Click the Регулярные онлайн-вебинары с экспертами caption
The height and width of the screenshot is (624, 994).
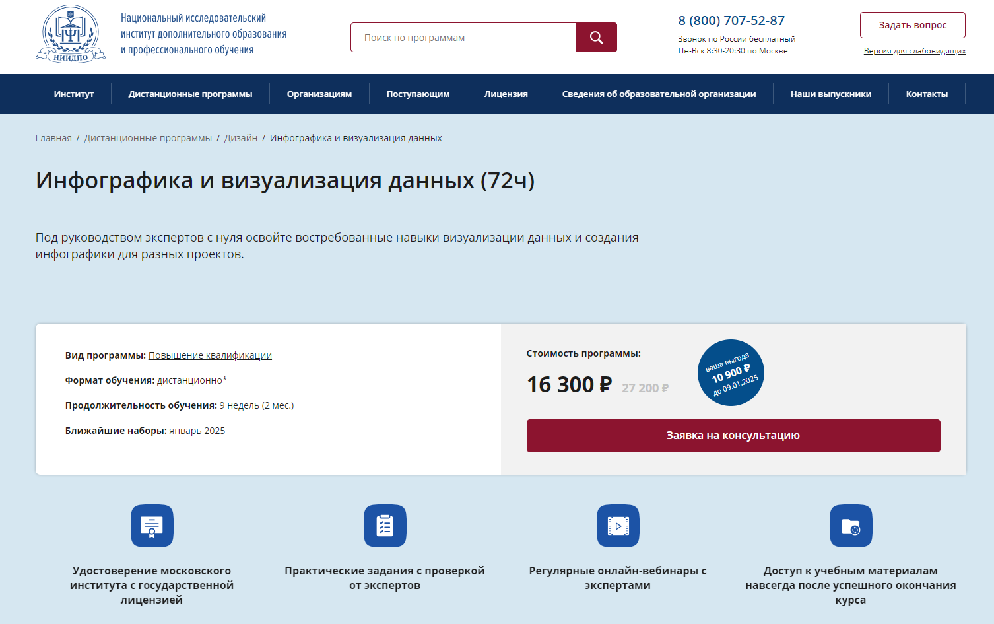pyautogui.click(x=618, y=578)
